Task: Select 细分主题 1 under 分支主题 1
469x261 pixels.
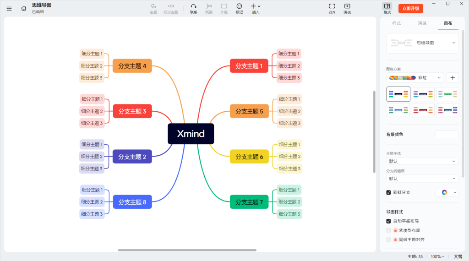Action: pyautogui.click(x=289, y=54)
